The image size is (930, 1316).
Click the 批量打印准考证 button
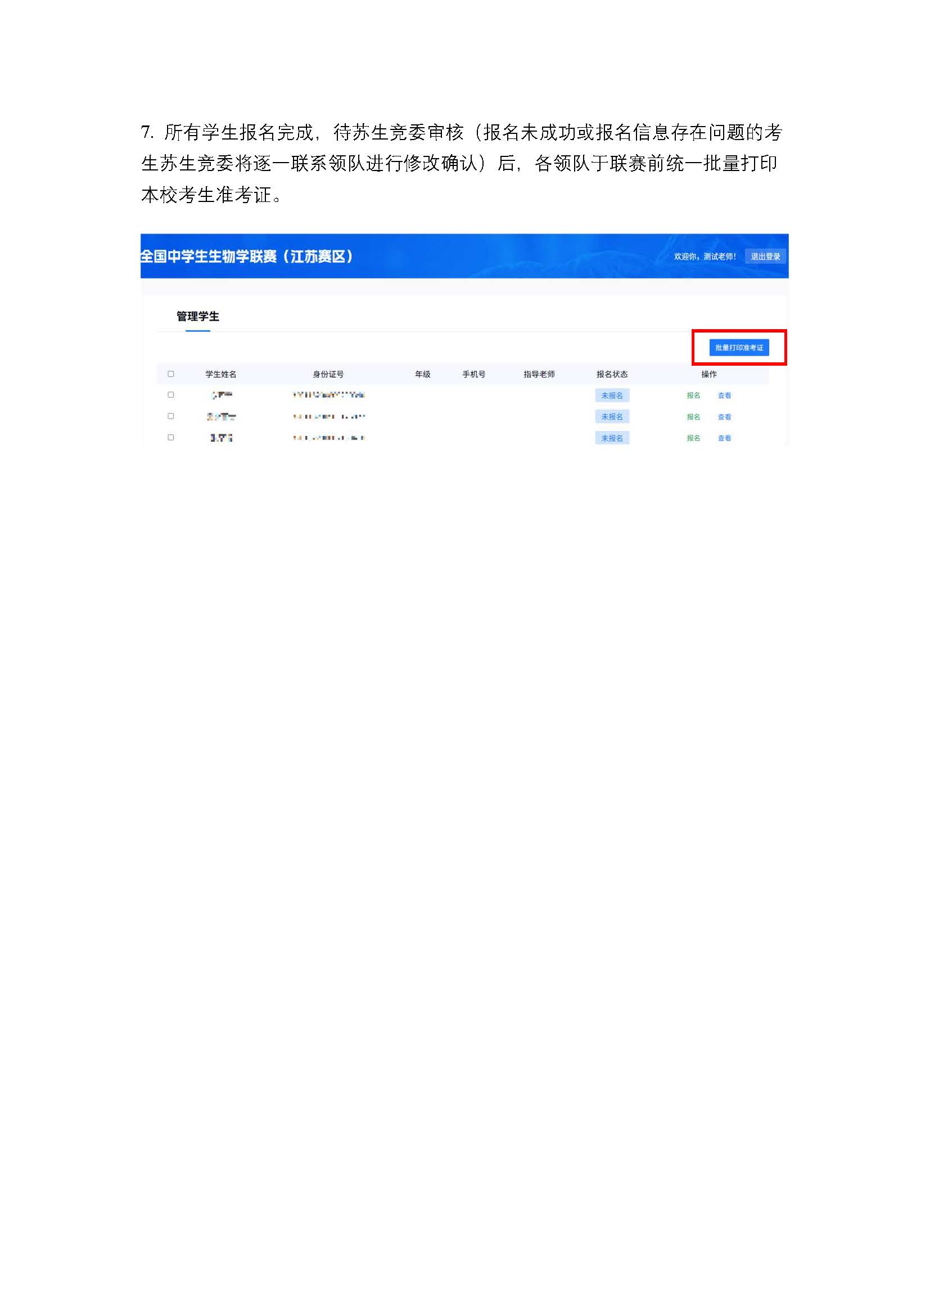pyautogui.click(x=739, y=347)
